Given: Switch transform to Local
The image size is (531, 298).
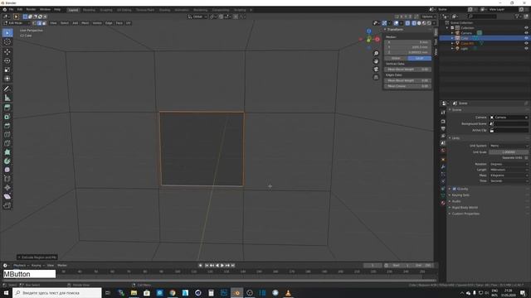Looking at the screenshot, I should tap(420, 58).
